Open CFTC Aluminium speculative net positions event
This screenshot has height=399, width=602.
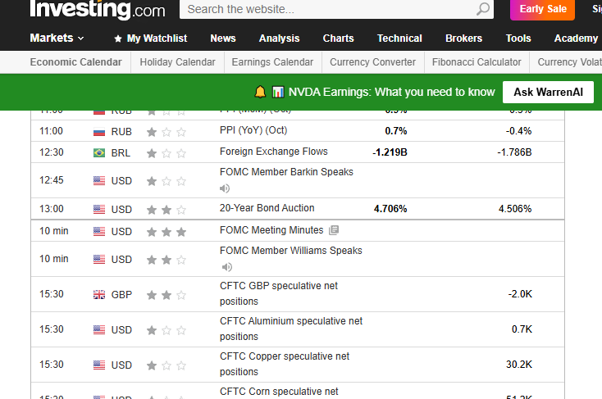[291, 329]
